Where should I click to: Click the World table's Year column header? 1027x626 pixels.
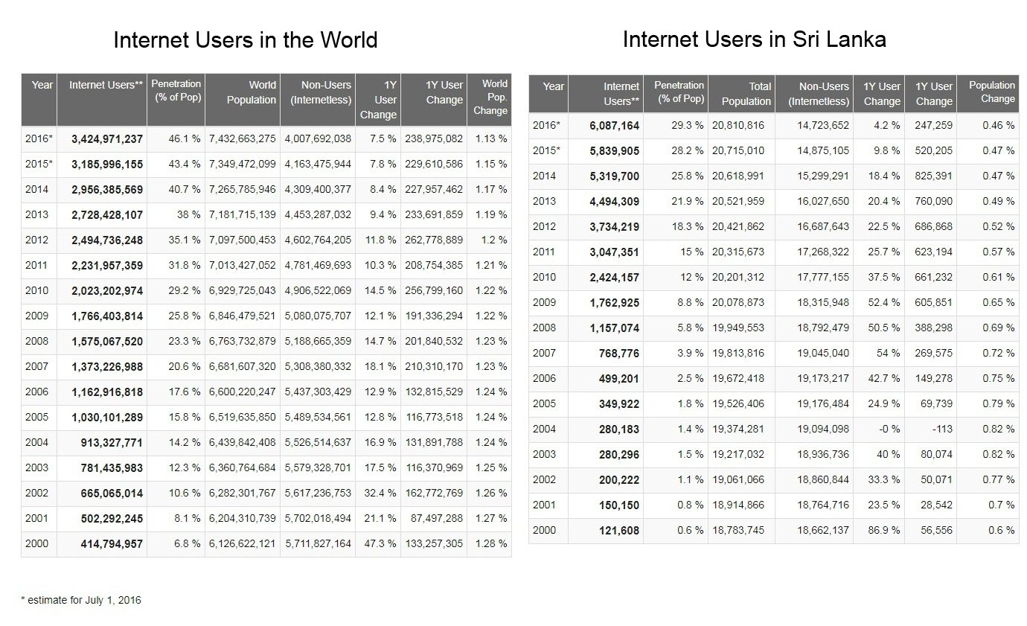coord(42,85)
